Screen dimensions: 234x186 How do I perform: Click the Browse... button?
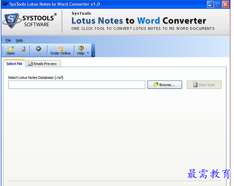tap(164, 85)
